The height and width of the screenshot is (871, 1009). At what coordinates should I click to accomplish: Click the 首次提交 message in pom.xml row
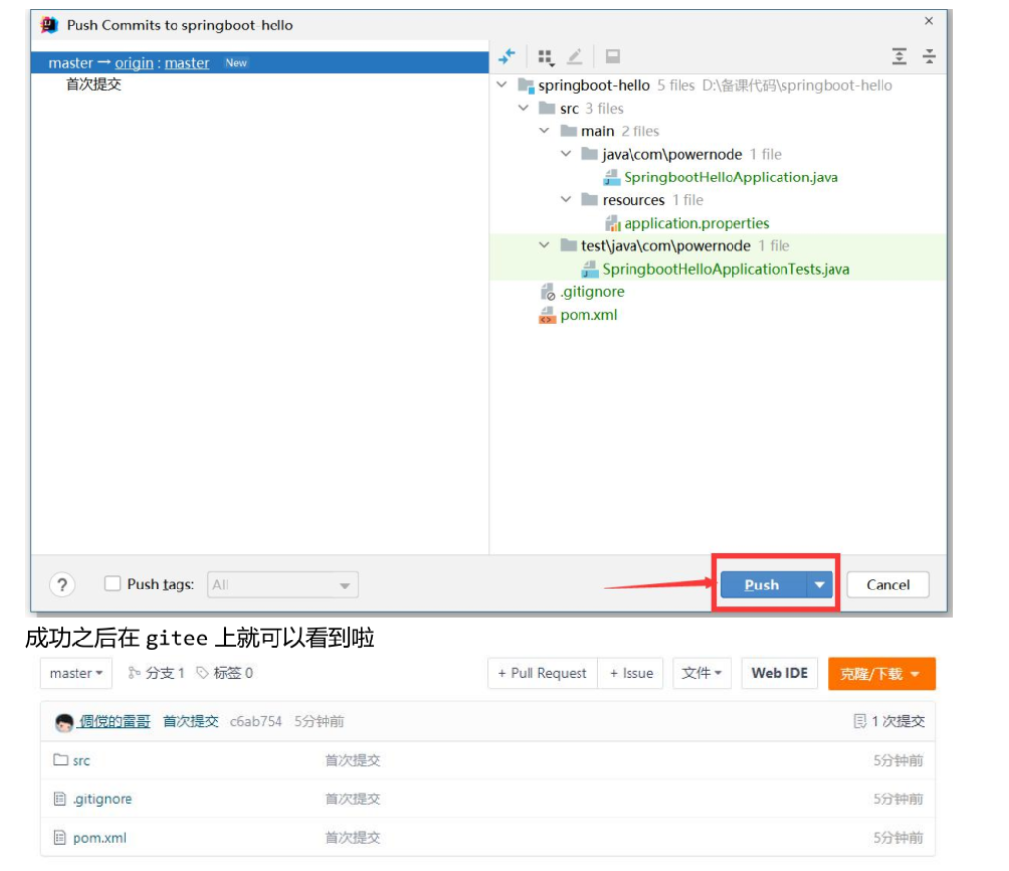pyautogui.click(x=353, y=837)
